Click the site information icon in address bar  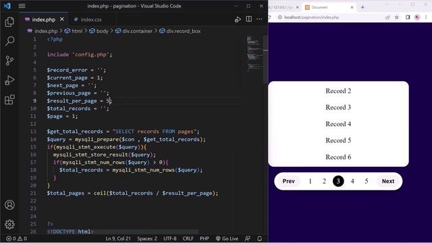(279, 18)
